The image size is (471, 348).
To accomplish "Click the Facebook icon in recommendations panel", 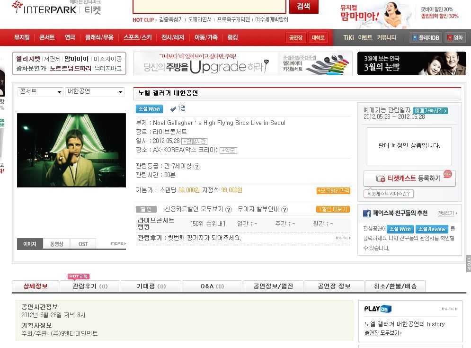I will [x=367, y=214].
